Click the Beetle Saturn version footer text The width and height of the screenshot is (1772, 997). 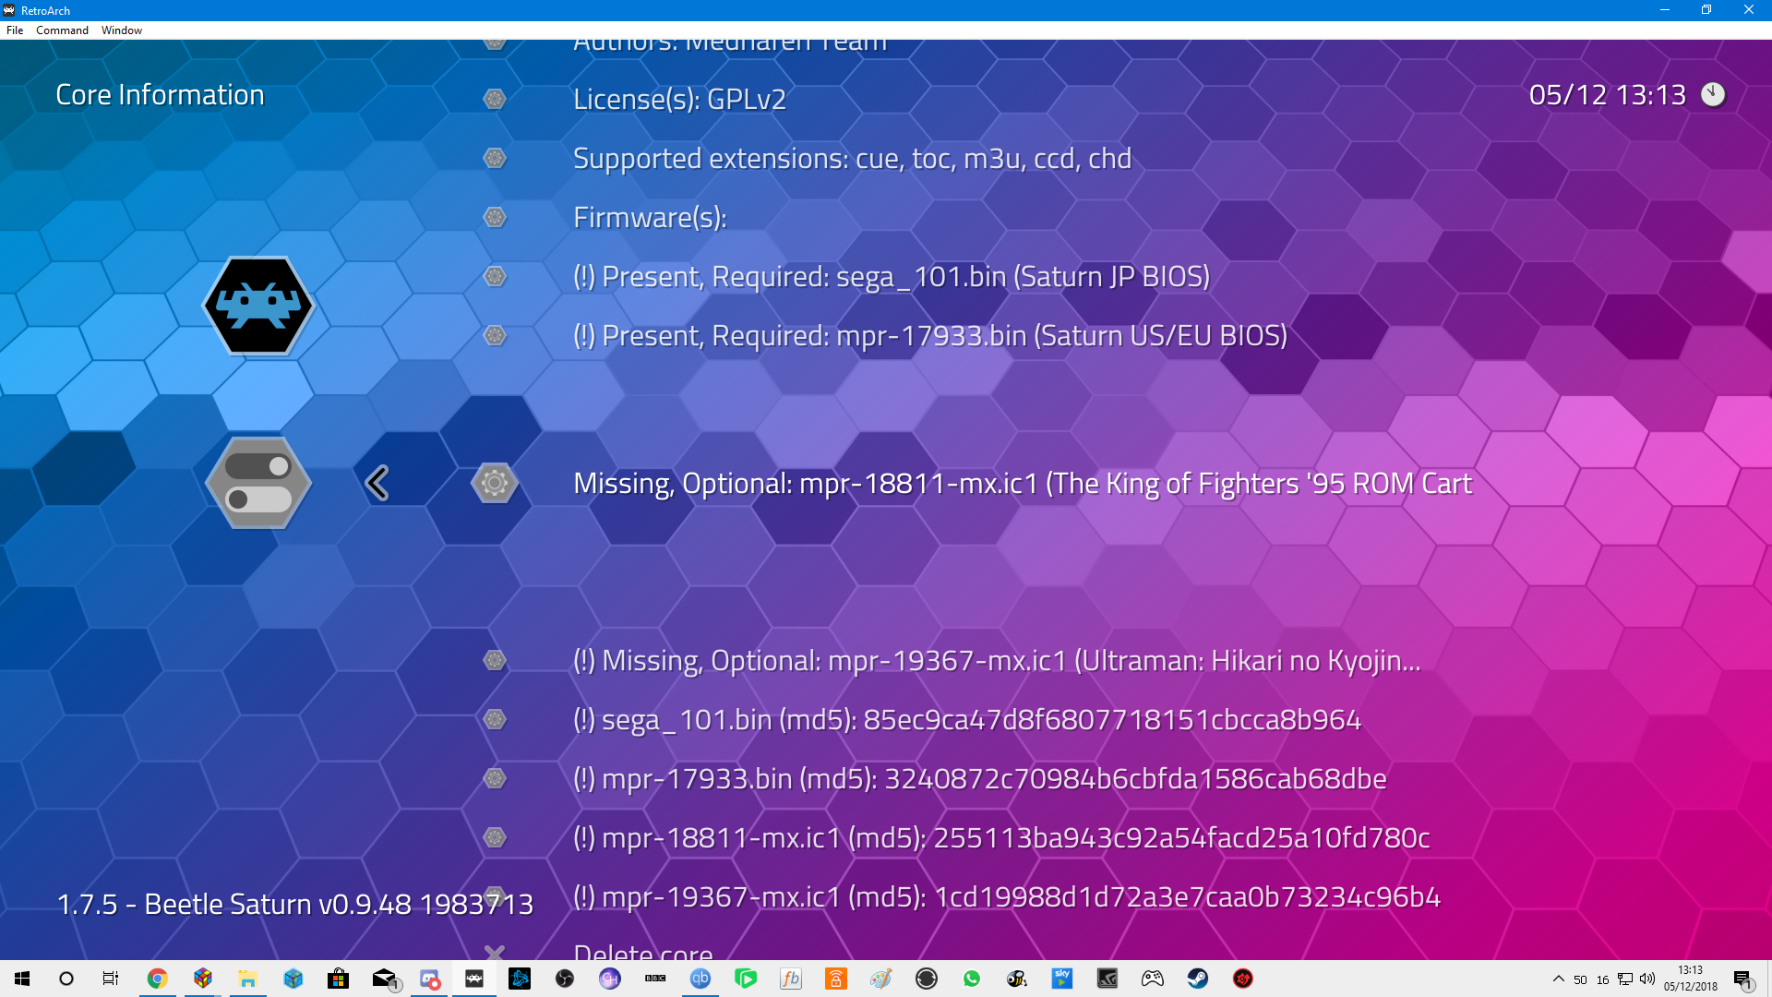[295, 904]
